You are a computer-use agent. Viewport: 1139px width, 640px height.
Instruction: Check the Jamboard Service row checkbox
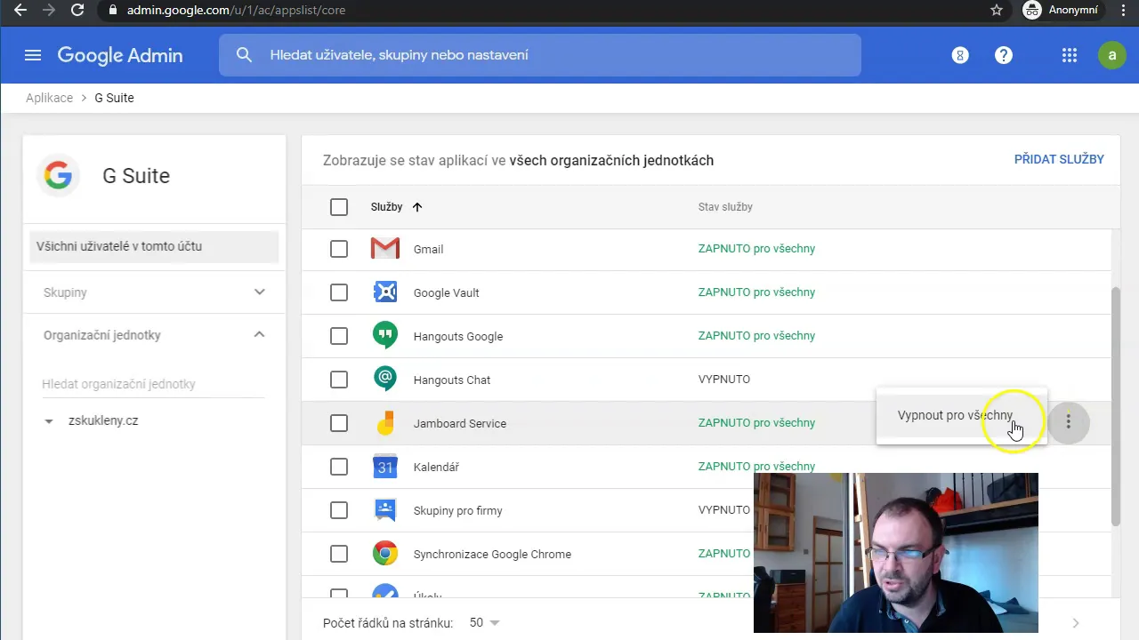pos(339,423)
